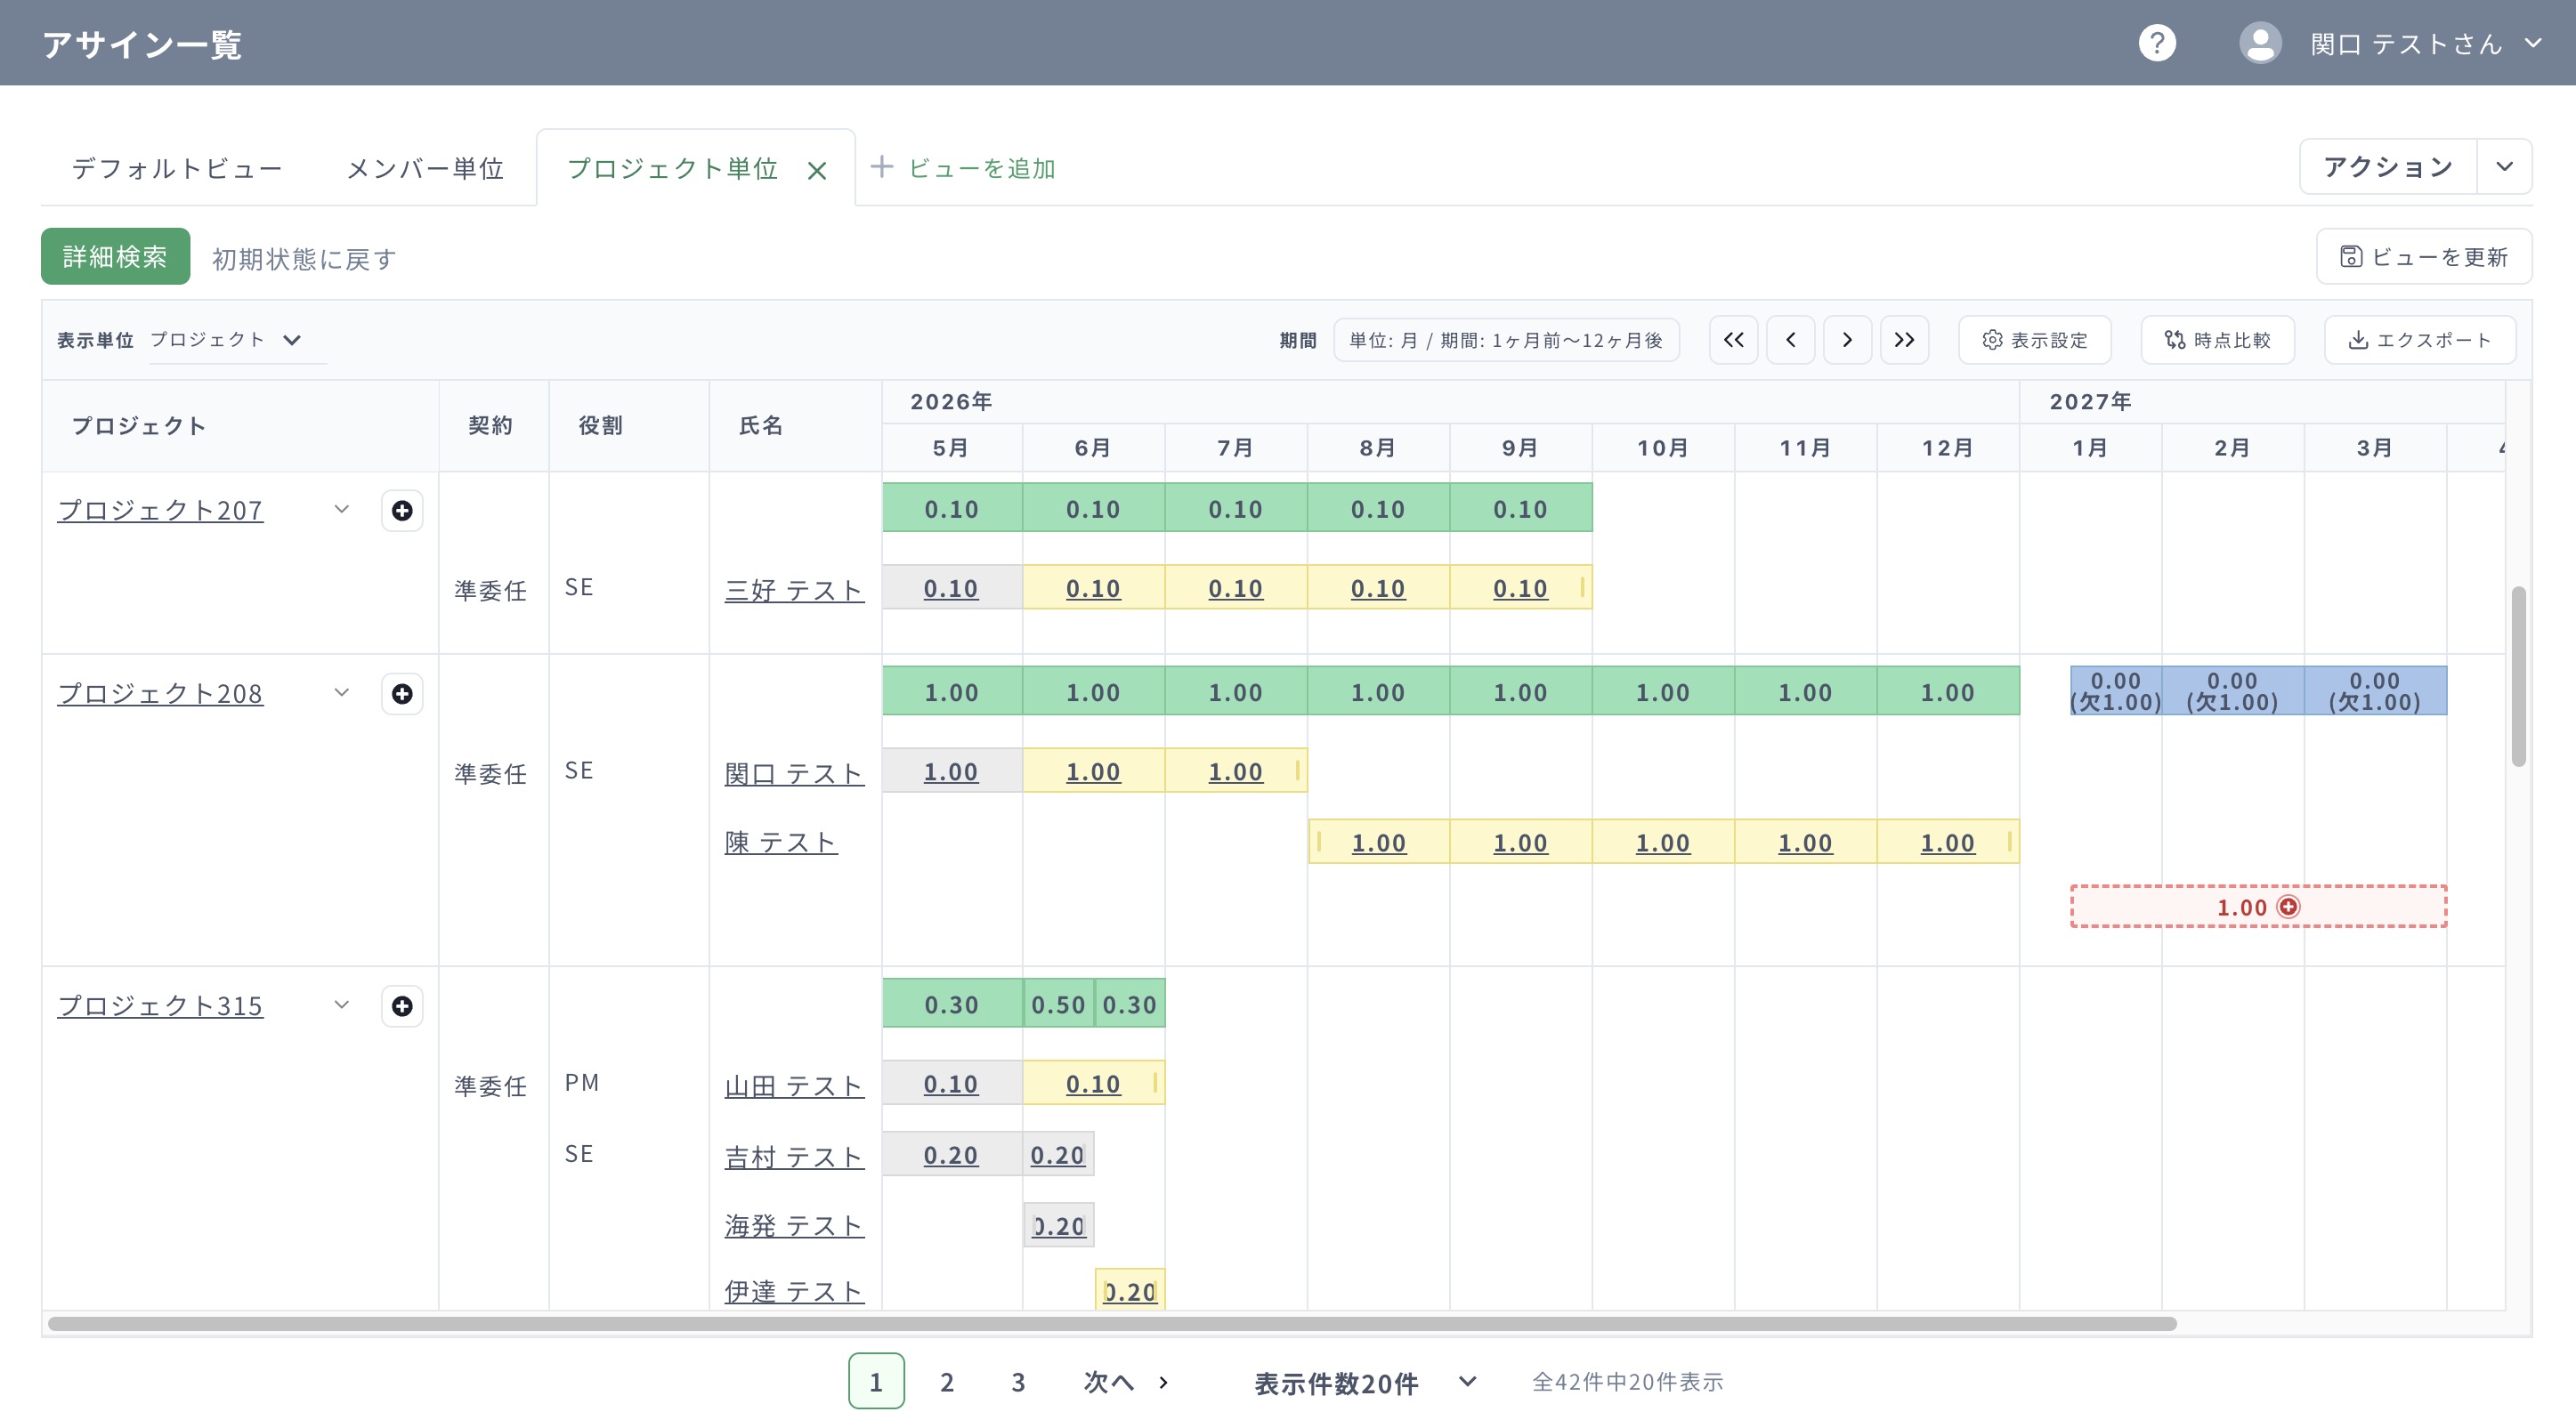The height and width of the screenshot is (1420, 2576).
Task: Open member 山田 テスト
Action: coord(794,1085)
